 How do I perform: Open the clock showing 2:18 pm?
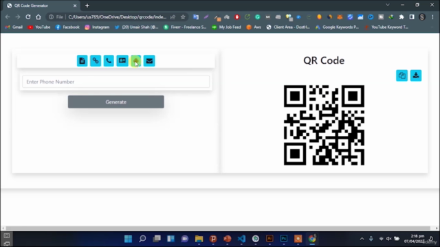click(415, 239)
